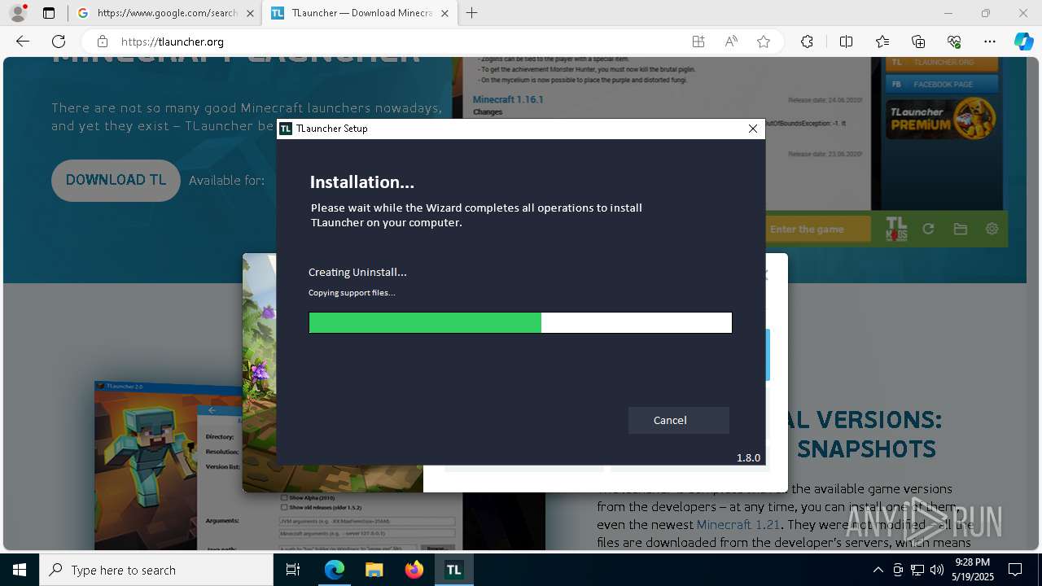Switch to the Google search tab
Viewport: 1042px width, 586px height.
click(x=165, y=13)
